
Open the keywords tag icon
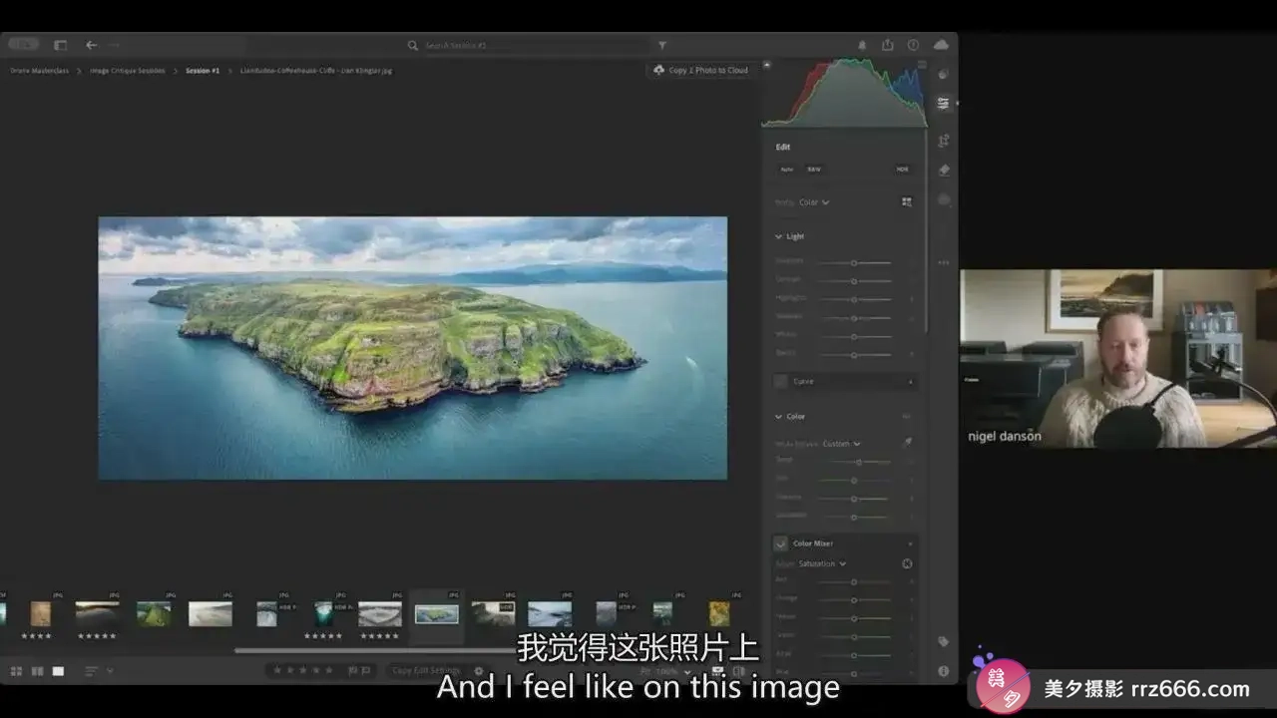[943, 641]
